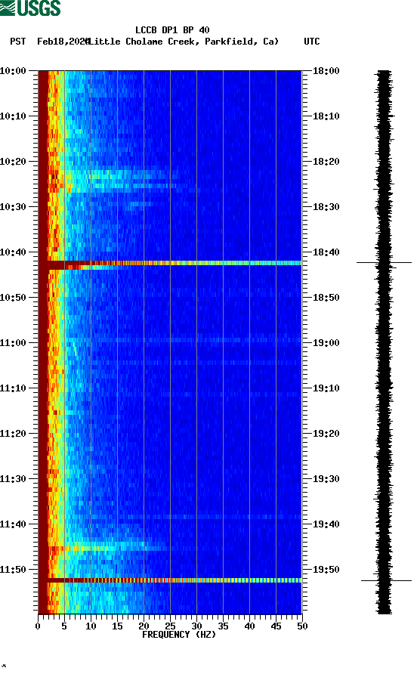The width and height of the screenshot is (417, 674).
Task: Click the '50' frequency axis tick label
Action: (302, 626)
